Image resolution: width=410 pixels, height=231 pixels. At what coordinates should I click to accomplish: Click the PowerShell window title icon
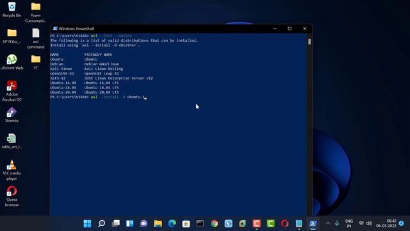[55, 28]
